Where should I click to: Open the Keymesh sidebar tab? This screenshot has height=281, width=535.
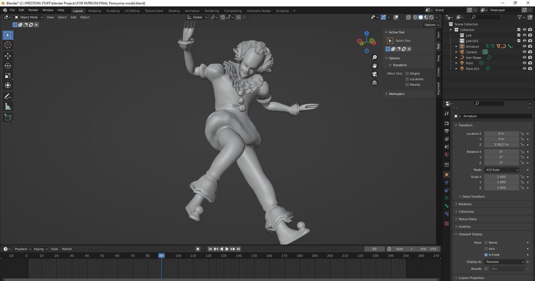pyautogui.click(x=438, y=88)
